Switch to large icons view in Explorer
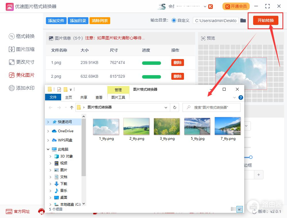The height and width of the screenshot is (218, 287). (240, 209)
